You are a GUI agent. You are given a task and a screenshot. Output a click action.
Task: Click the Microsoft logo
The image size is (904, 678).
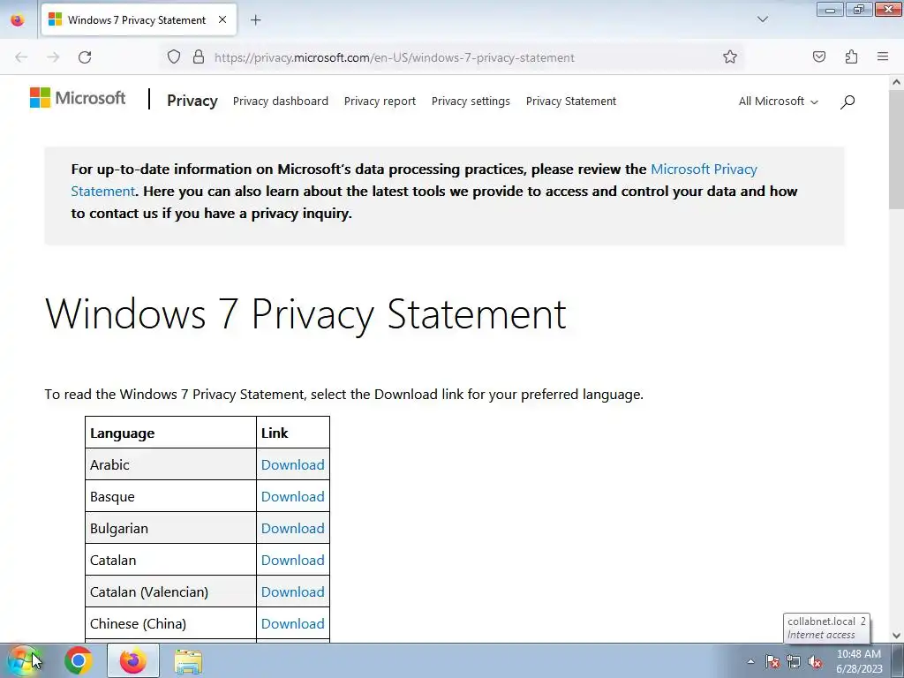click(78, 98)
